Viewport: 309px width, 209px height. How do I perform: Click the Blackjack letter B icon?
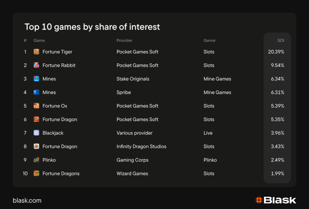pos(36,133)
